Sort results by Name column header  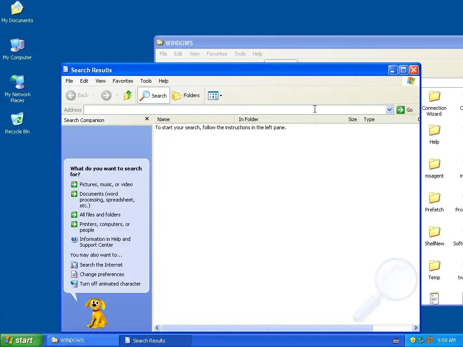click(195, 119)
